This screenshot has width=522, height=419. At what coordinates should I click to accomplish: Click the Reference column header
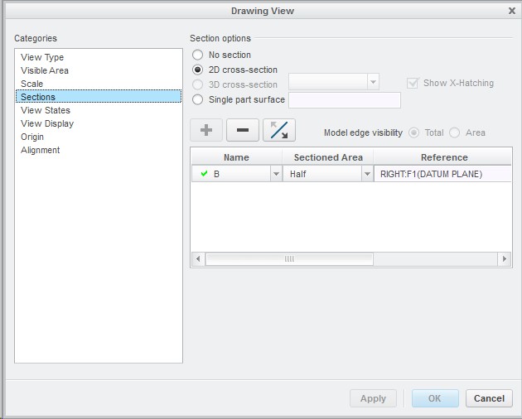click(444, 157)
